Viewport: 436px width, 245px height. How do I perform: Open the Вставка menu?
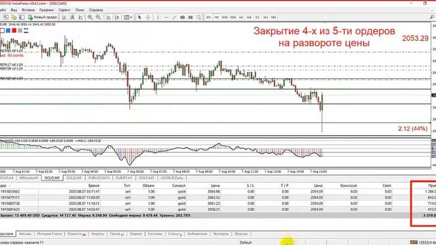tap(28, 10)
